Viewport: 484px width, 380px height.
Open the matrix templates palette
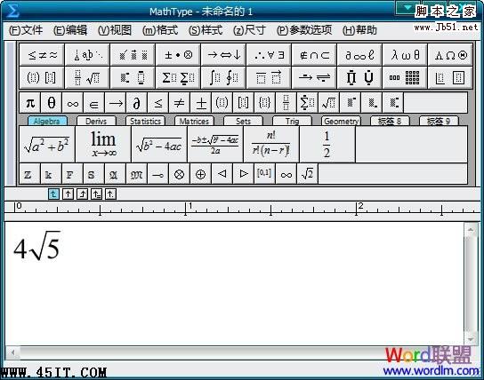point(405,77)
